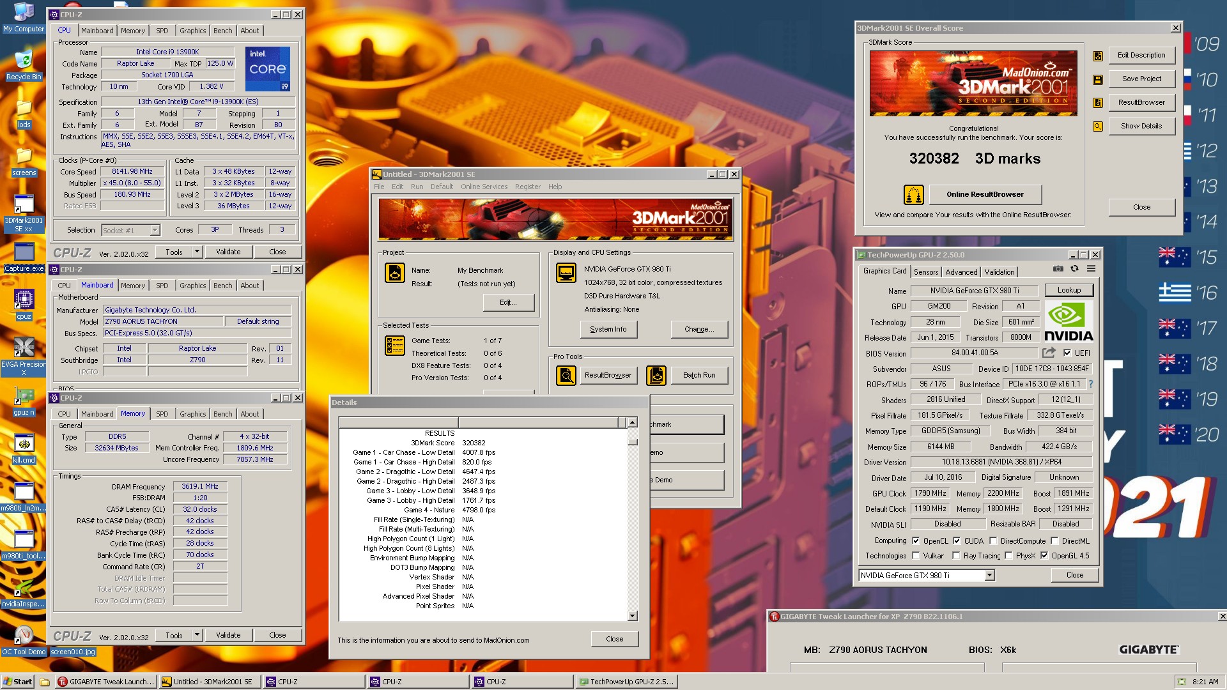Open Help menu in 3DMark2001 SE
This screenshot has height=690, width=1227.
tap(555, 187)
